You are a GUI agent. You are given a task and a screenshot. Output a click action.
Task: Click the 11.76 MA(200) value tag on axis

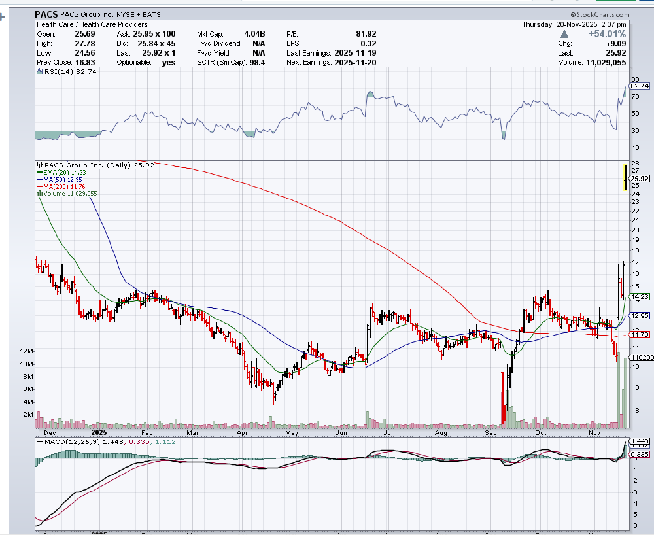pyautogui.click(x=640, y=334)
